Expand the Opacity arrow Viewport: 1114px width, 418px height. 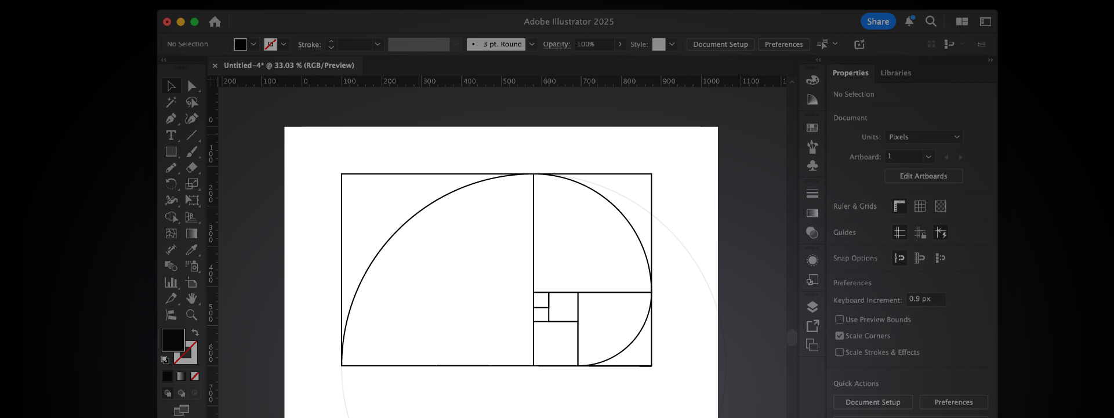620,44
